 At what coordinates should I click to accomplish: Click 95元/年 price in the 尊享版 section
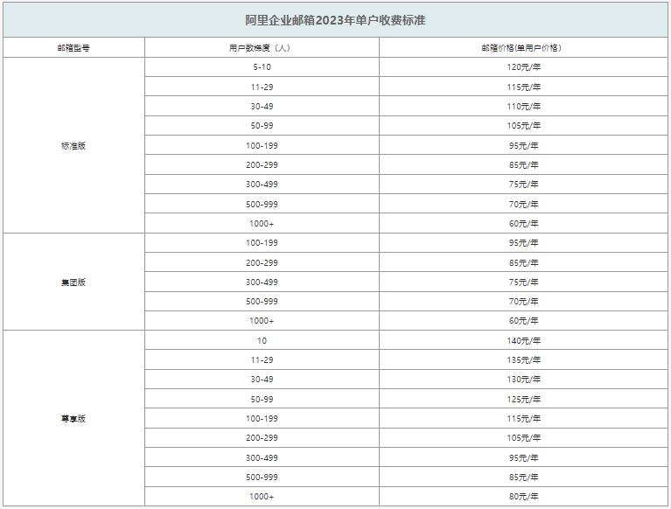[523, 457]
